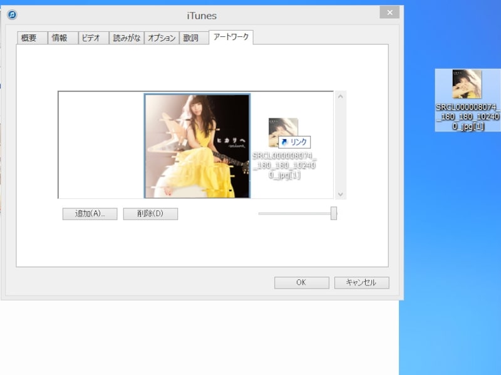Click the artwork size slider handle

tap(334, 213)
